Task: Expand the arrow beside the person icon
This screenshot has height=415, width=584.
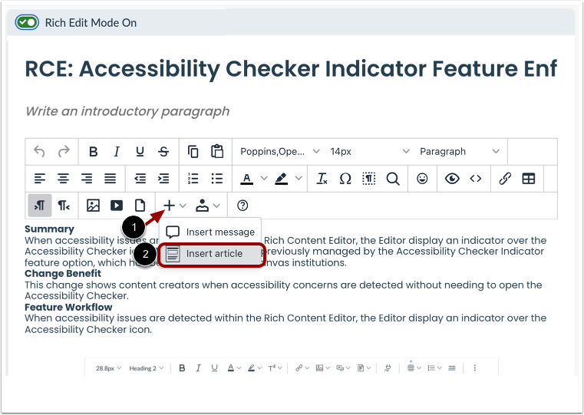Action: (216, 206)
